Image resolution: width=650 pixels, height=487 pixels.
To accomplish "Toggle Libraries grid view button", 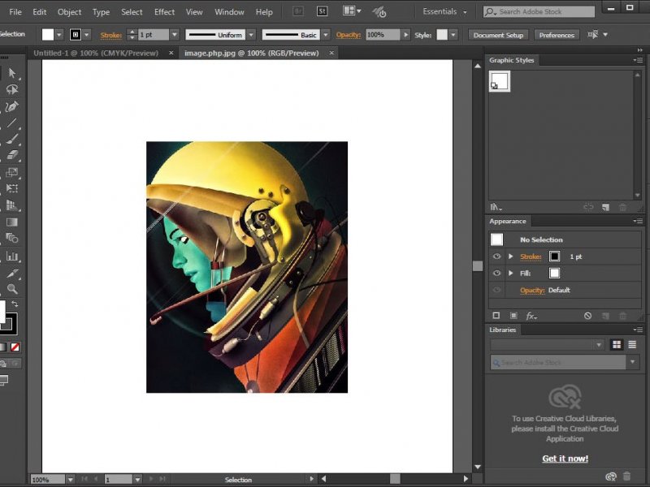I will [x=617, y=344].
